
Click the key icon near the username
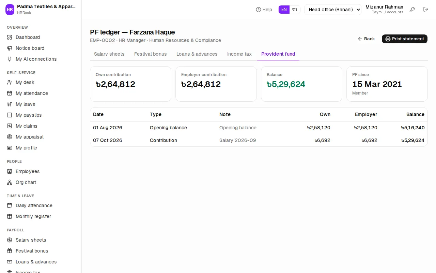[x=412, y=10]
